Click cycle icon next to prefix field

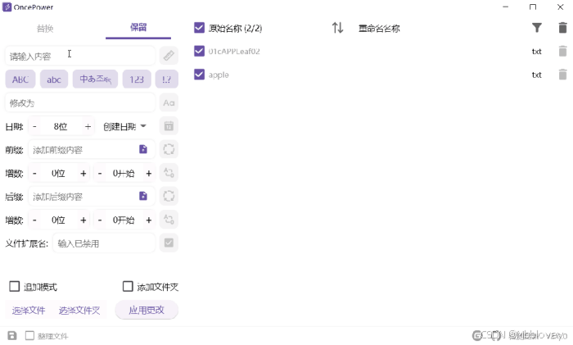[x=169, y=149]
